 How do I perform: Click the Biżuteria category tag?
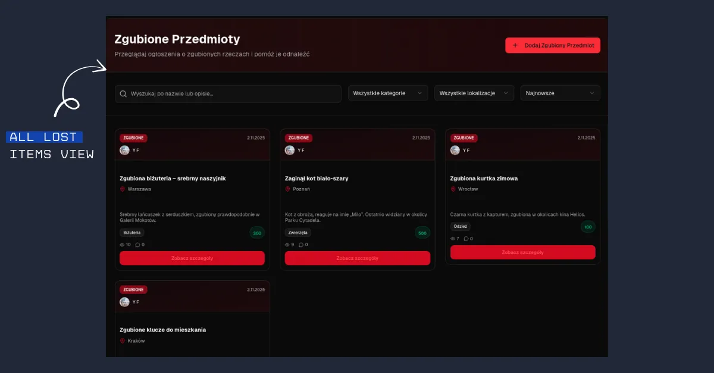click(x=131, y=233)
